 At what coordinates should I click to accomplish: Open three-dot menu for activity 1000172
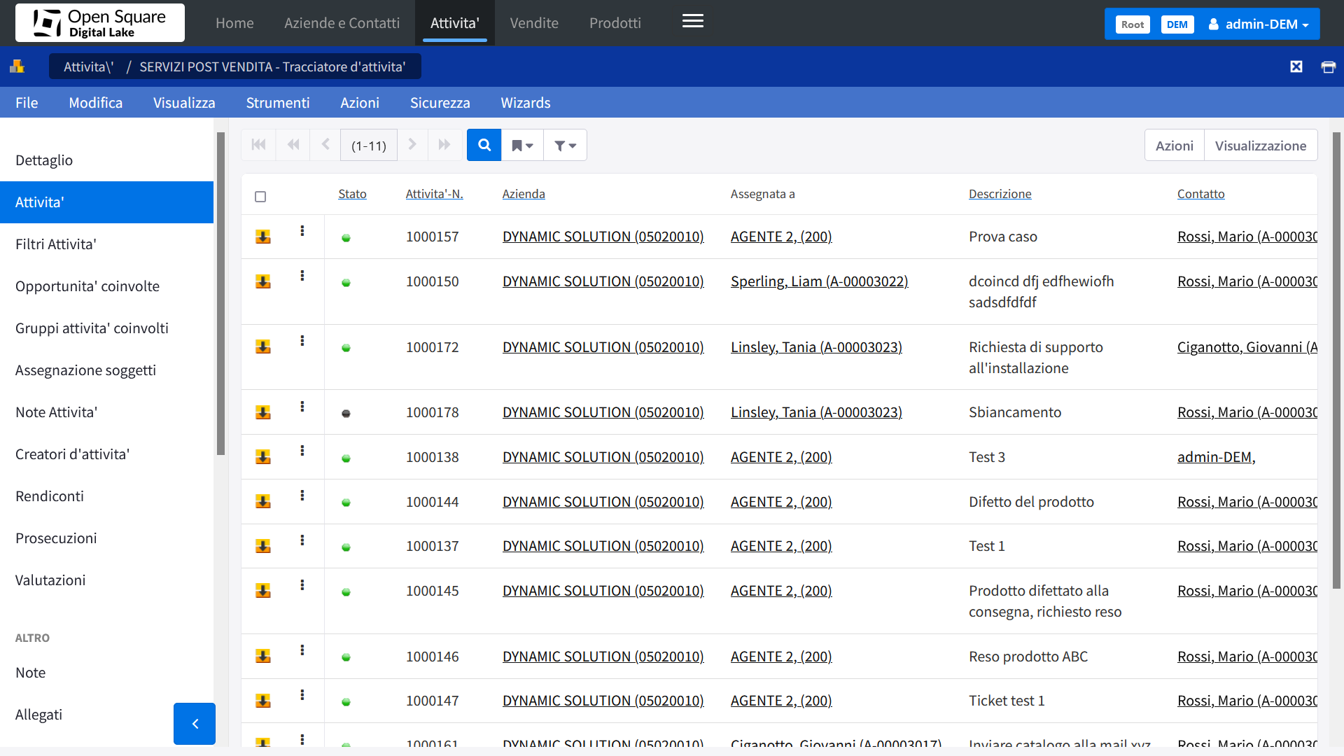pyautogui.click(x=302, y=341)
